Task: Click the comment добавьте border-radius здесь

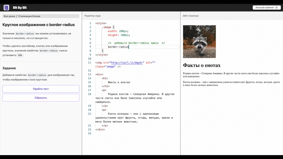Action: 136,43
